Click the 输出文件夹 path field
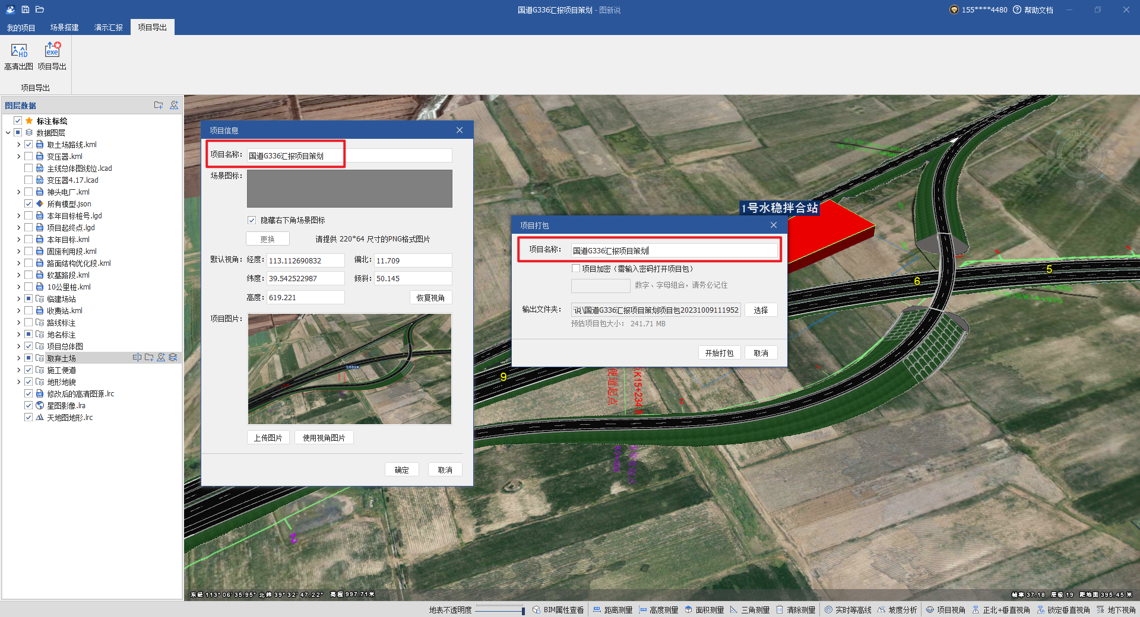The width and height of the screenshot is (1140, 617). click(x=655, y=310)
